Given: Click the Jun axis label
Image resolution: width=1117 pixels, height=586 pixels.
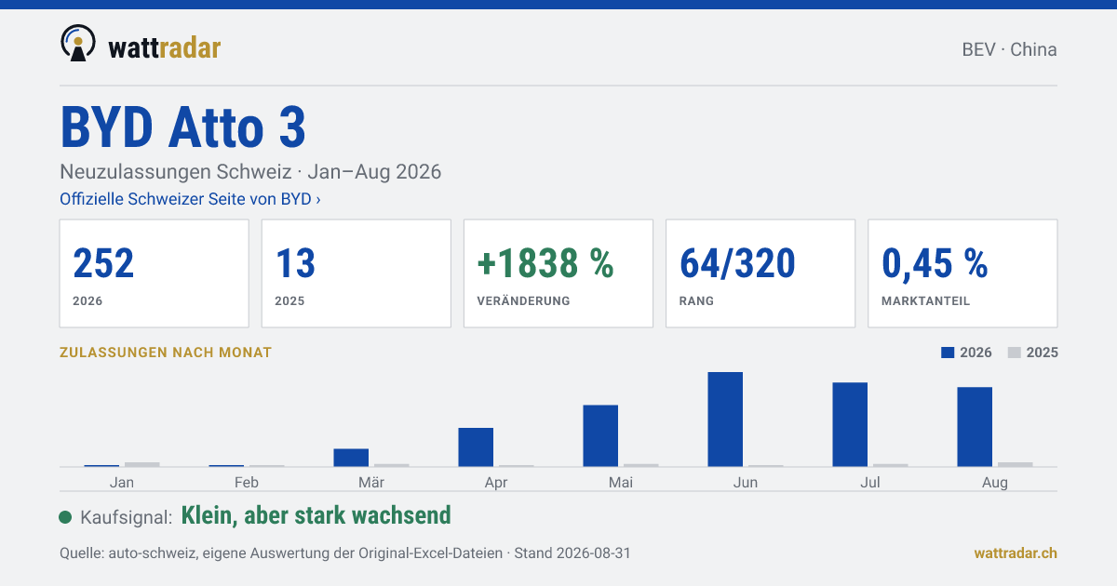Looking at the screenshot, I should (x=746, y=482).
